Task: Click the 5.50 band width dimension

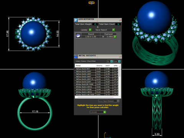Action: (x=157, y=134)
